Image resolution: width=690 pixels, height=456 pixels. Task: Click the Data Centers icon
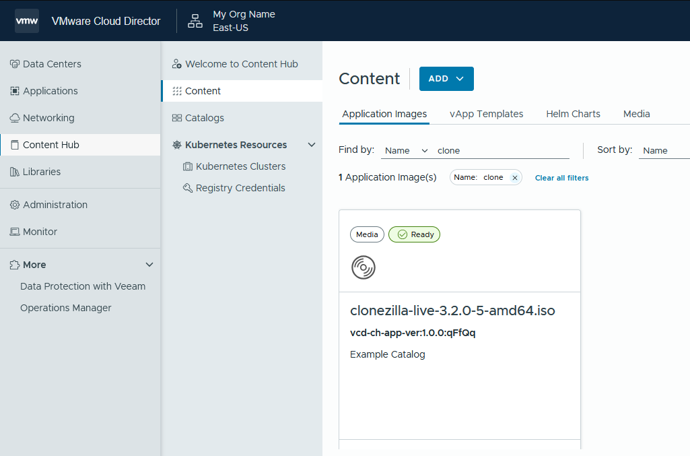point(15,64)
